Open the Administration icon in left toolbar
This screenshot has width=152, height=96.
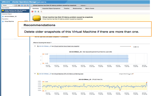click(28, 5)
